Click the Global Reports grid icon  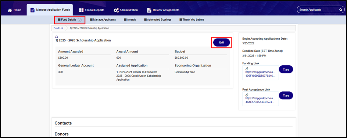coord(81,10)
